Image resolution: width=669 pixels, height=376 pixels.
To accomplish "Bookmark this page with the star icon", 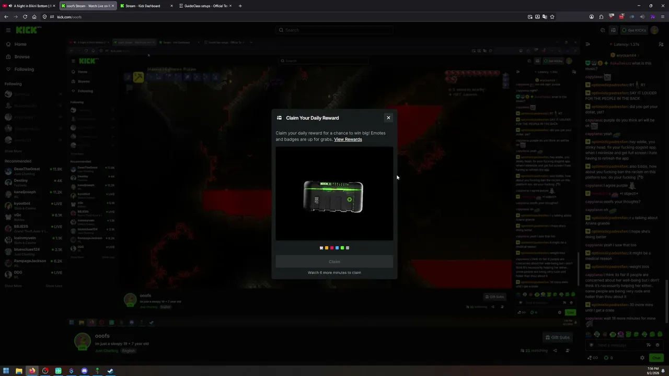I will (552, 17).
